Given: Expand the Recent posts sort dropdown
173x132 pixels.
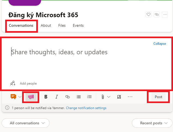Looking at the screenshot, I should (152, 123).
